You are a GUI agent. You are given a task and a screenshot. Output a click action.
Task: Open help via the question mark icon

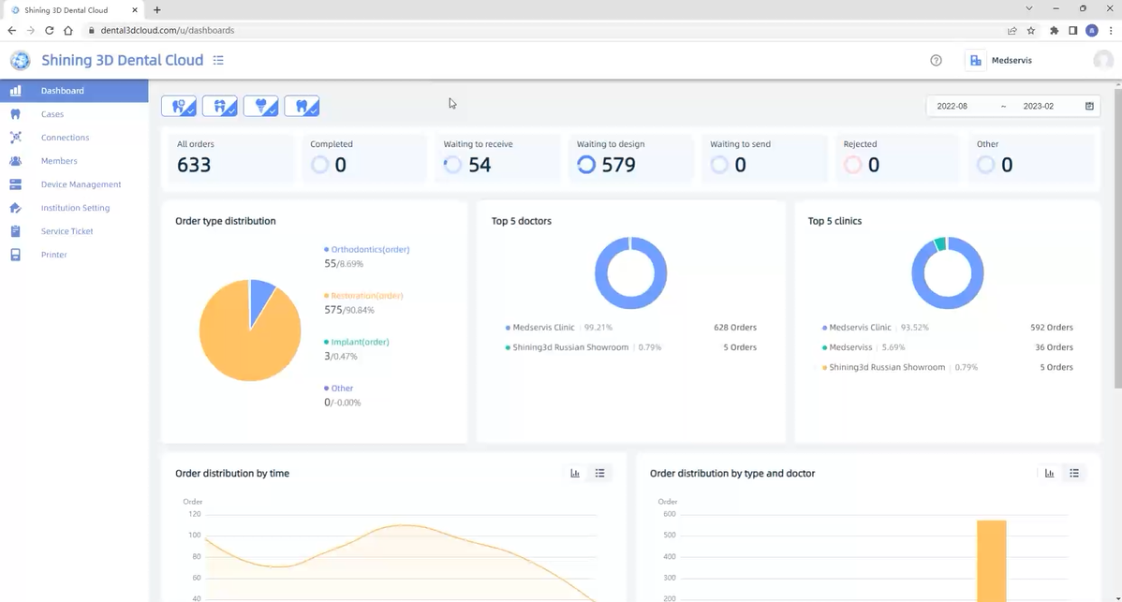936,60
